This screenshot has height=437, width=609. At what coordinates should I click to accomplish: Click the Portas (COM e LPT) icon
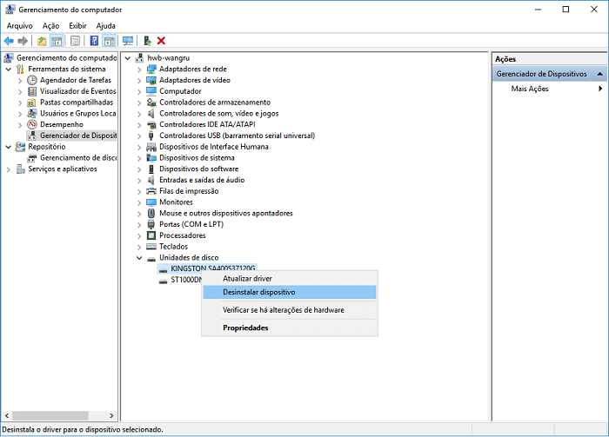click(151, 224)
